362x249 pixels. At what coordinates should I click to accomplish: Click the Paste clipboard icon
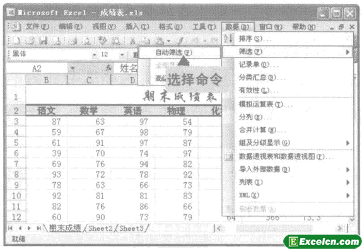(160, 41)
